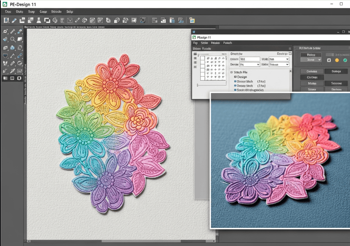350x246 pixels.
Task: Click the embroidered flower photo preview thumbnail
Action: click(280, 161)
